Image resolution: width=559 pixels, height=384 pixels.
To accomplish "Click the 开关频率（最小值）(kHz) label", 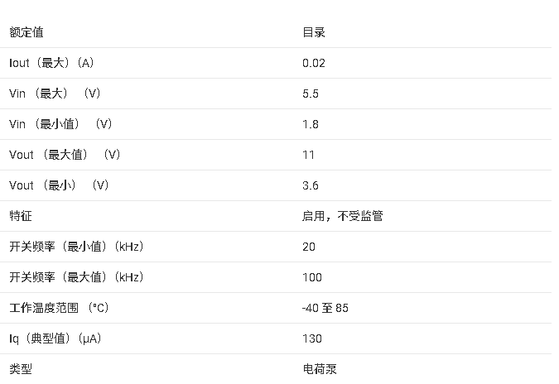I will tap(76, 247).
